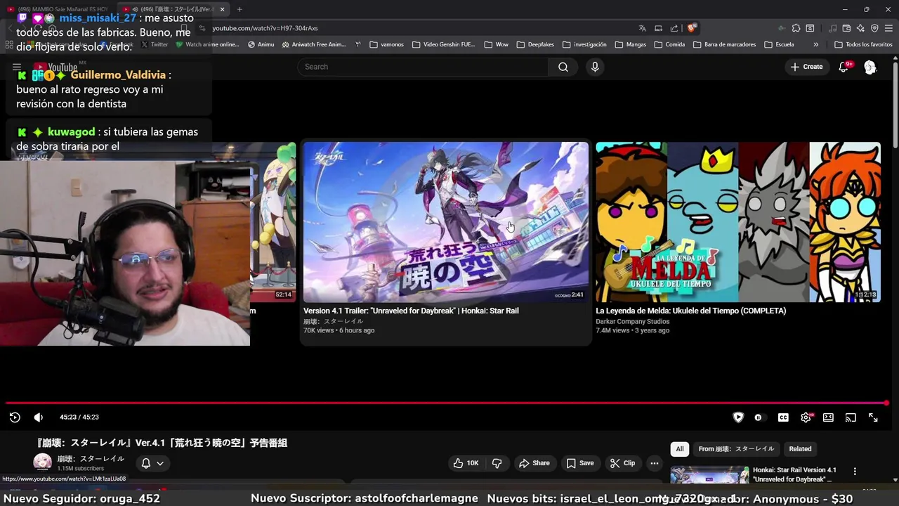Select the From 崩壊：スターレイル chip

736,449
